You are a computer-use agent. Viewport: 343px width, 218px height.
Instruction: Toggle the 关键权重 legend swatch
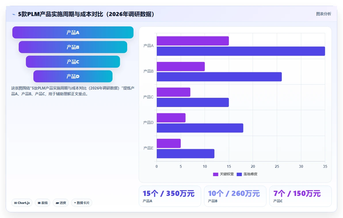(216, 174)
